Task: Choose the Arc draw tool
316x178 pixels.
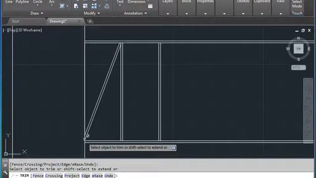Action: [x=52, y=2]
